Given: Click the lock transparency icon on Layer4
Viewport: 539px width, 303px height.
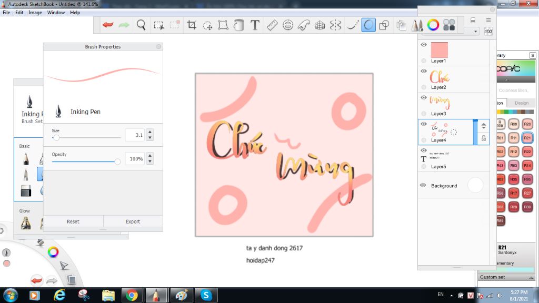Looking at the screenshot, I should pyautogui.click(x=484, y=138).
